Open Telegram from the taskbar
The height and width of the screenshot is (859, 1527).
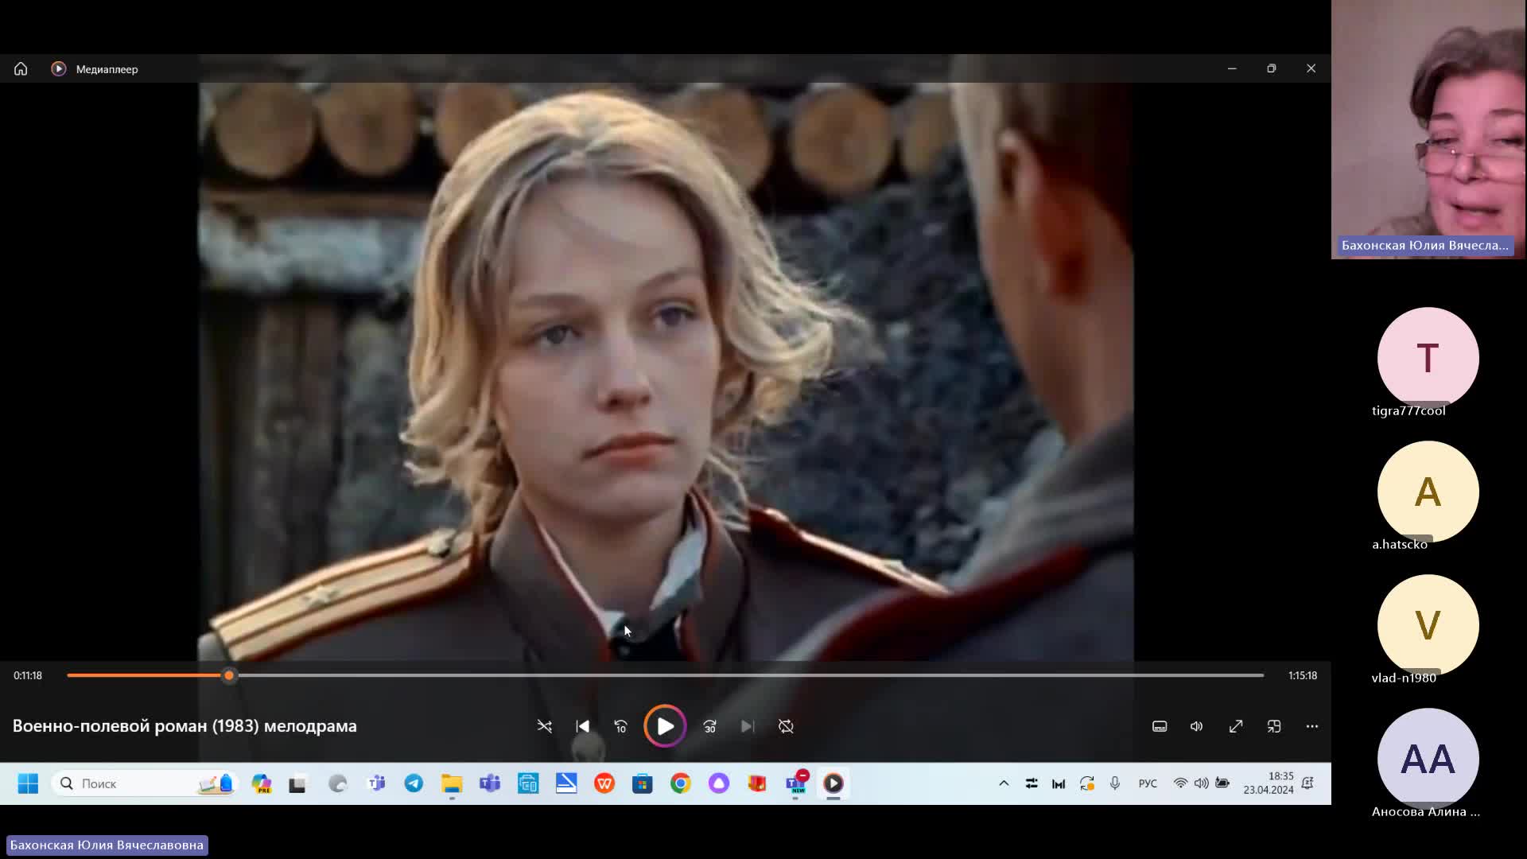point(414,784)
